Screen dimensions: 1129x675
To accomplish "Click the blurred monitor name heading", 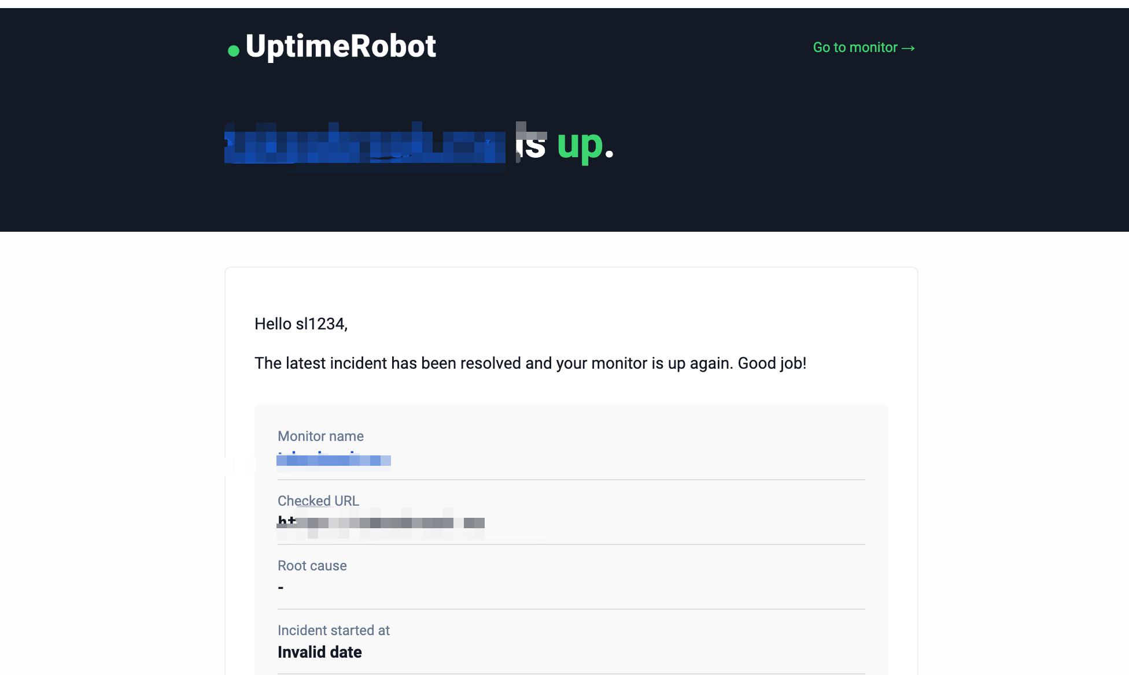I will pyautogui.click(x=365, y=145).
